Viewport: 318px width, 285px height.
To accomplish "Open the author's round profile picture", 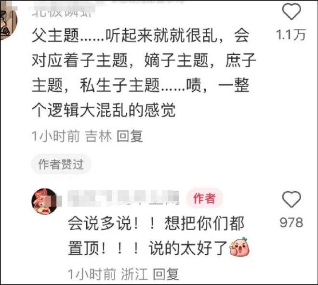I will (x=45, y=201).
